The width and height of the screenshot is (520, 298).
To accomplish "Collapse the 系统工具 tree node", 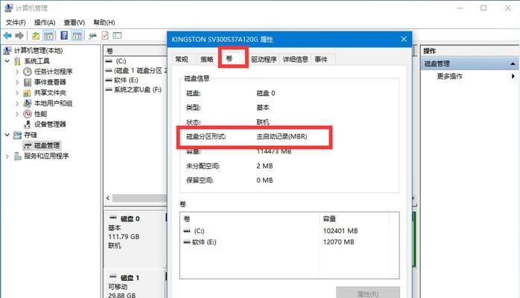I will [7, 61].
